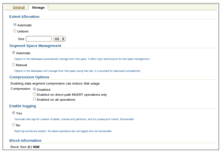Click the Enable logging heading

pyautogui.click(x=23, y=106)
